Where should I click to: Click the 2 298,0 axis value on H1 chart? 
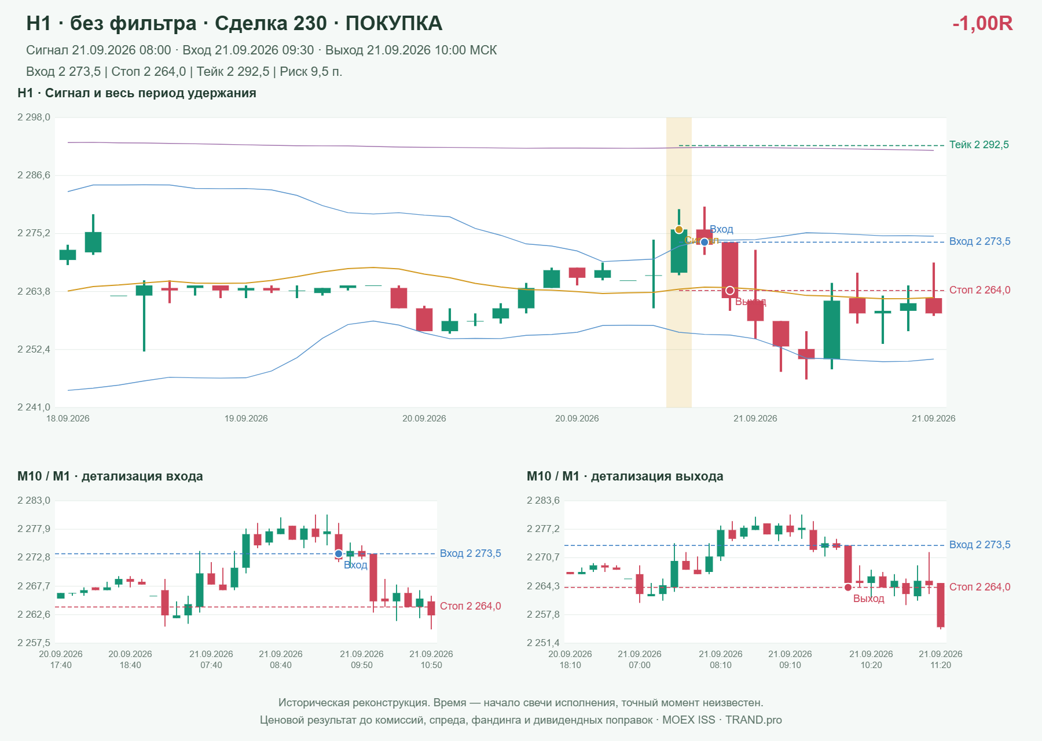(34, 118)
